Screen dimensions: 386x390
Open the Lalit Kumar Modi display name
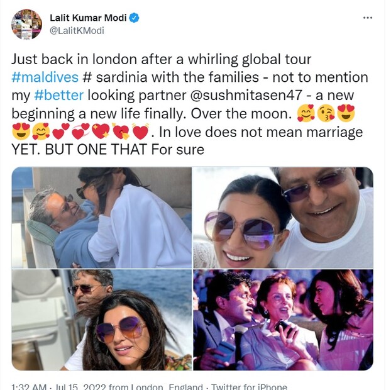pos(87,18)
